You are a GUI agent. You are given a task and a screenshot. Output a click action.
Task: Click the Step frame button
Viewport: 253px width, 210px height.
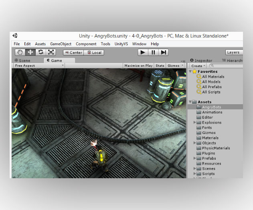163,52
